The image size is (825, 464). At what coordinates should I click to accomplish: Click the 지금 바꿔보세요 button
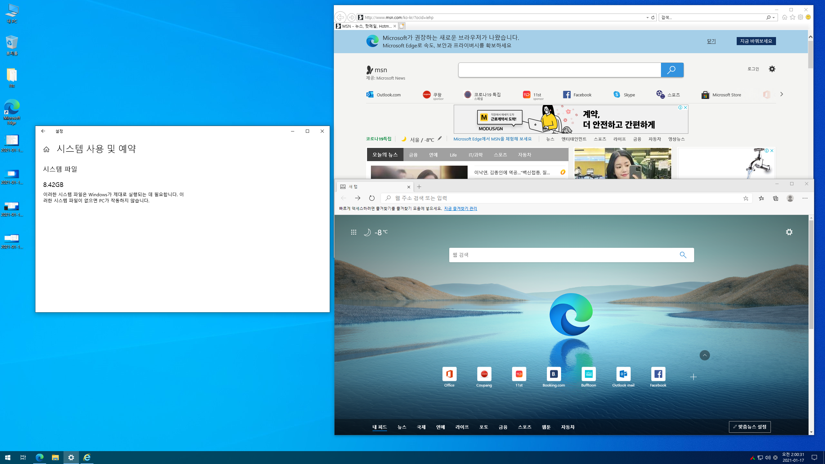coord(756,41)
